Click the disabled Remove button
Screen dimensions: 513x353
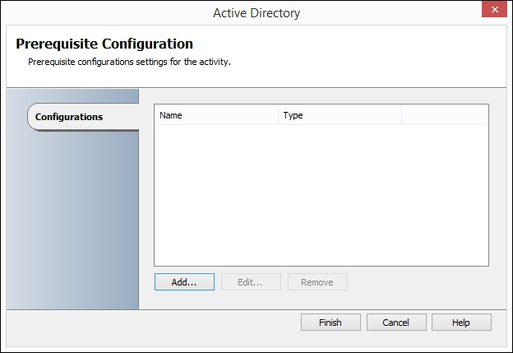[317, 282]
